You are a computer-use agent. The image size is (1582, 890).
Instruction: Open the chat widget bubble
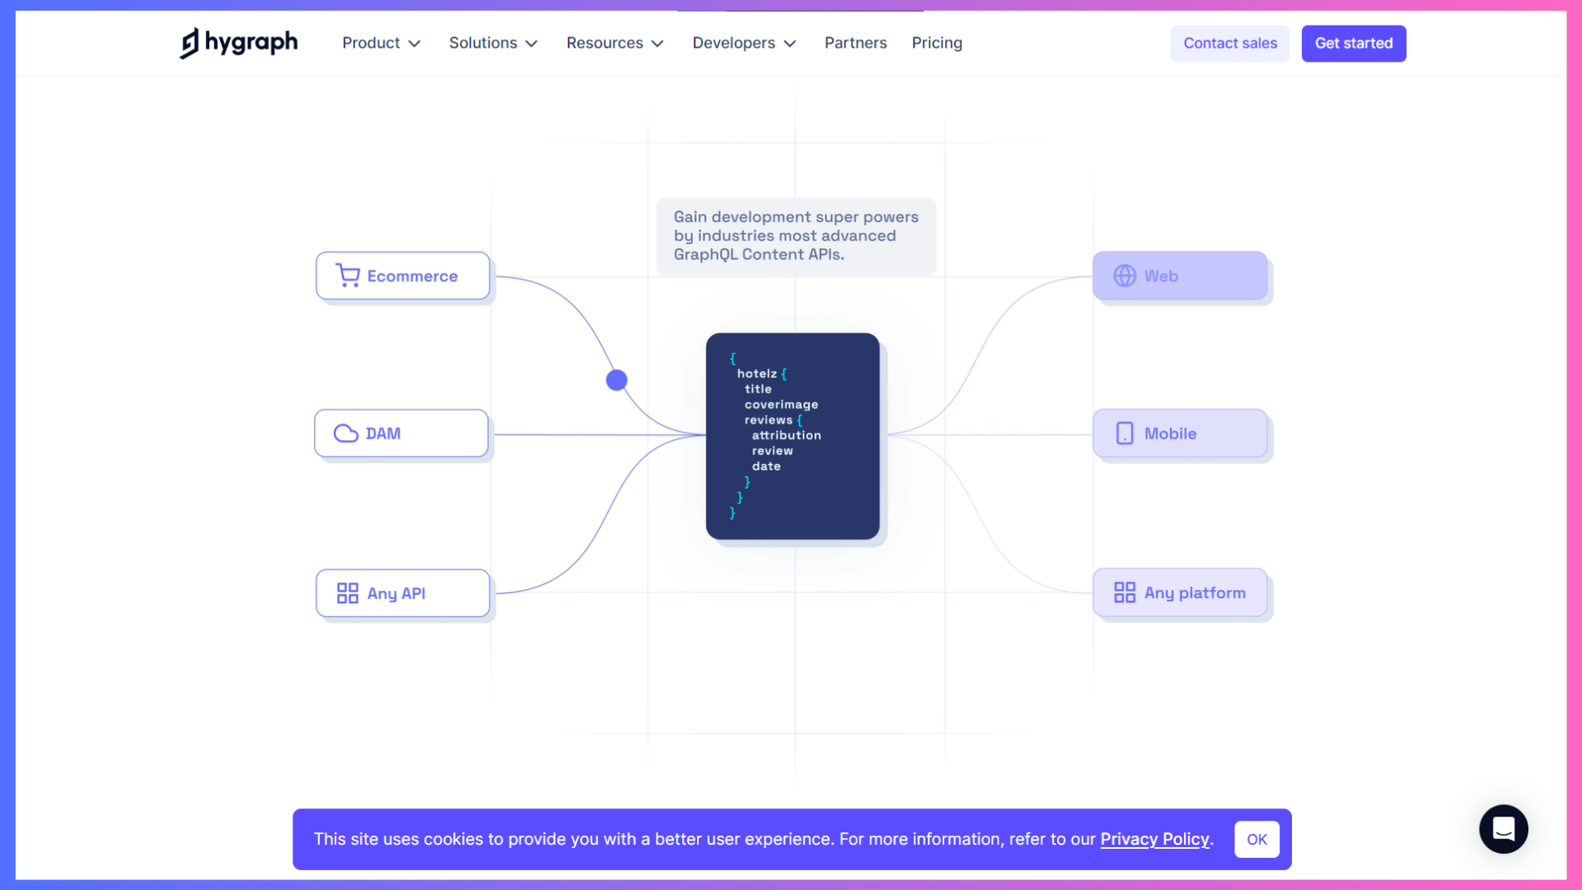pos(1503,829)
